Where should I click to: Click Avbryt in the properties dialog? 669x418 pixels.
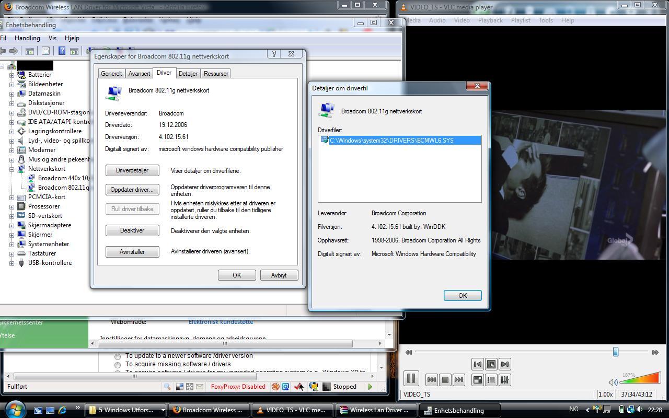(279, 275)
